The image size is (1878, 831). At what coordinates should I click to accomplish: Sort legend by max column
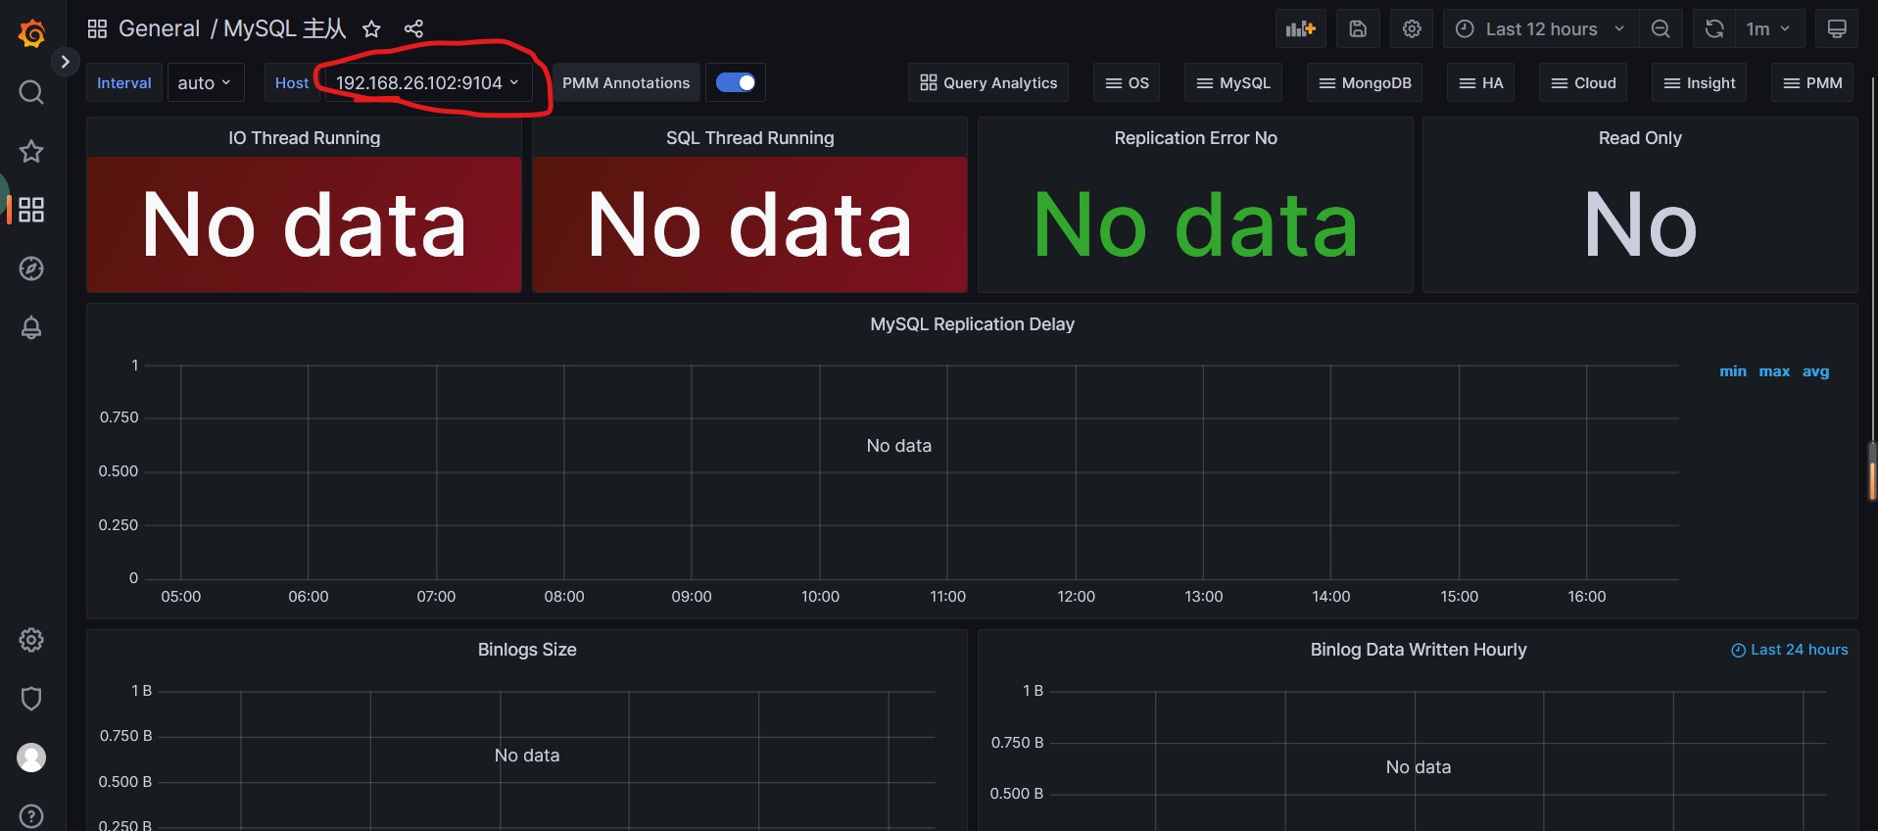pos(1774,371)
